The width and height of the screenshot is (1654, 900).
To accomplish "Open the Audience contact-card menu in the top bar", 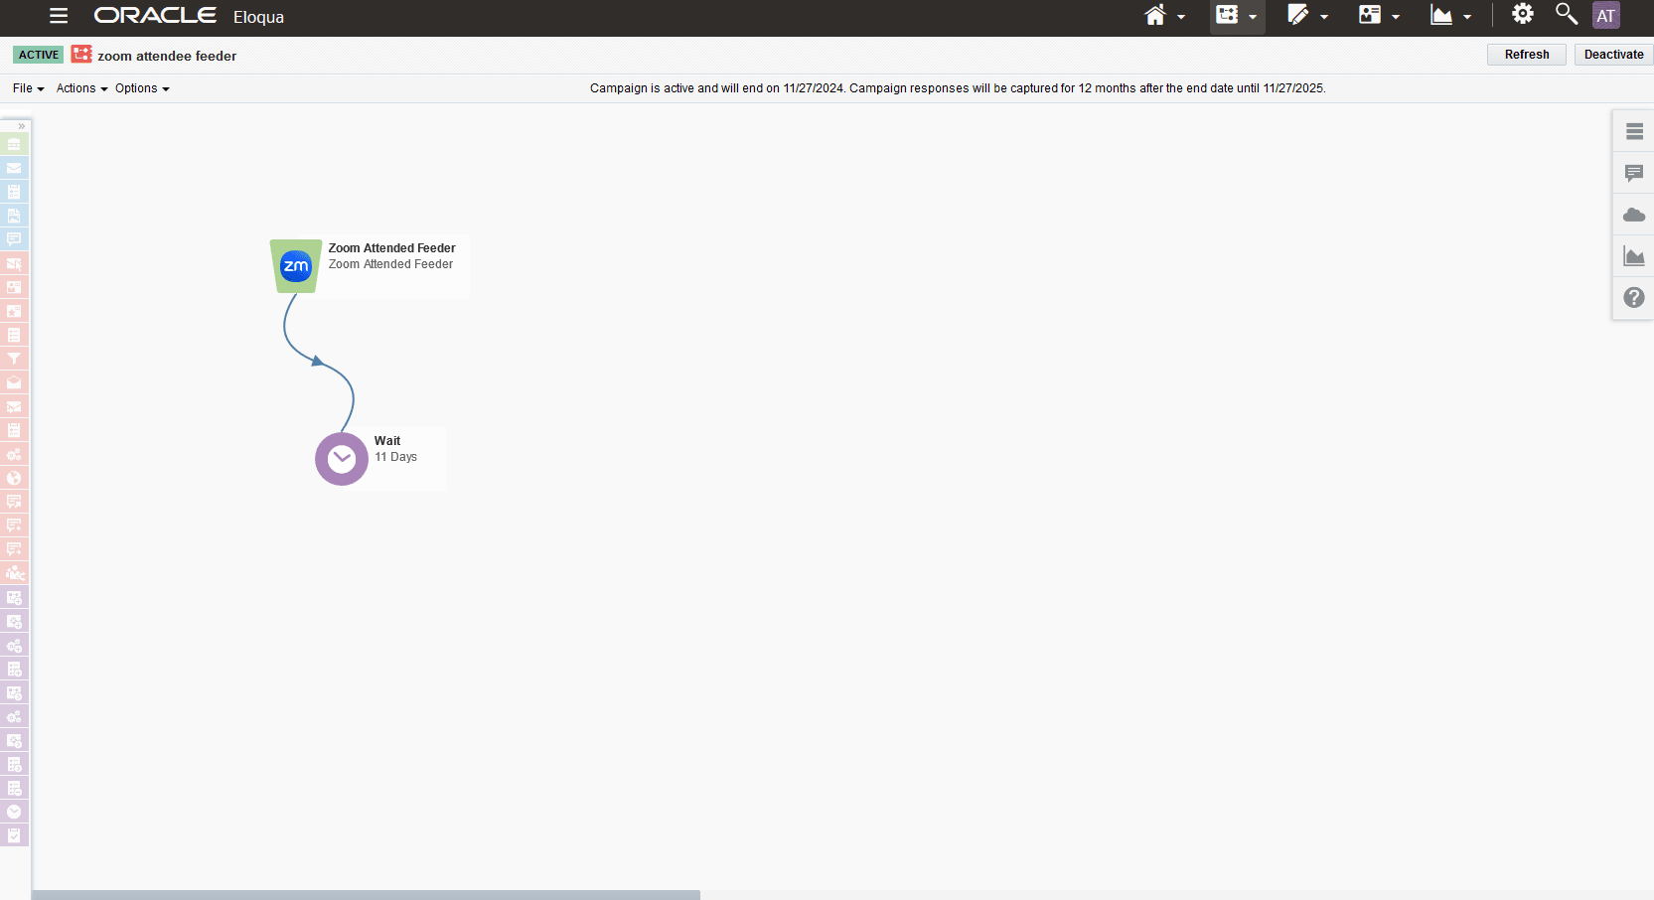I will (x=1379, y=15).
